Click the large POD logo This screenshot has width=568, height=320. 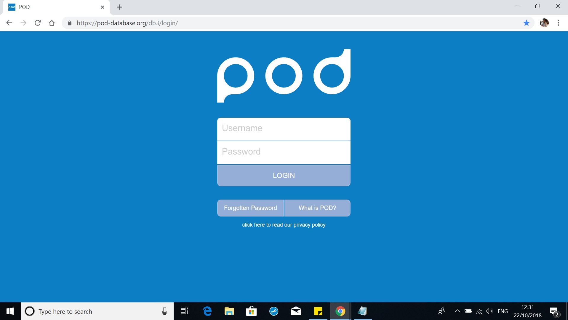[284, 76]
